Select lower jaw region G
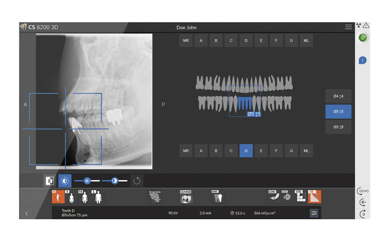 [x=291, y=151]
